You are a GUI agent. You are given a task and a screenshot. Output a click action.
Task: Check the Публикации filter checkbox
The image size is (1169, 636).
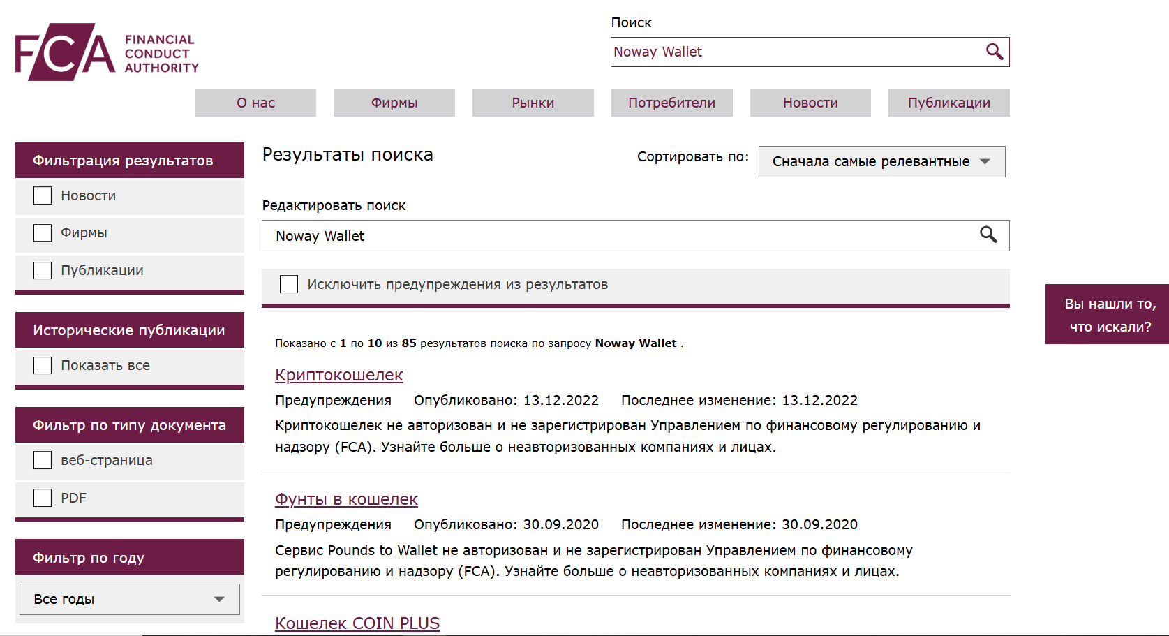coord(43,270)
